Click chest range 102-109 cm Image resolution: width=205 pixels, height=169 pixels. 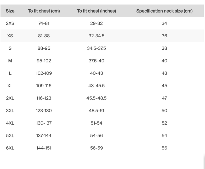[44, 73]
